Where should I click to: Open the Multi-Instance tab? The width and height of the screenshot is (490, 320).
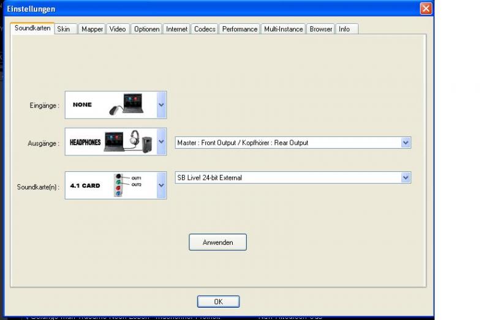(x=284, y=29)
